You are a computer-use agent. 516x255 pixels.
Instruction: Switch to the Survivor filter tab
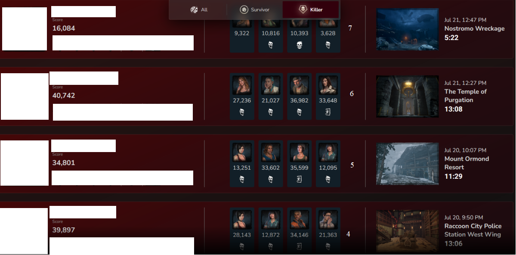coord(254,9)
